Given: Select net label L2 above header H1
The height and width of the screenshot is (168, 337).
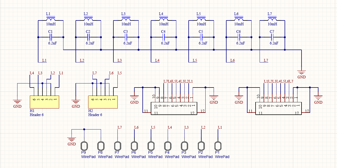Looking at the screenshot, I should pyautogui.click(x=53, y=73).
